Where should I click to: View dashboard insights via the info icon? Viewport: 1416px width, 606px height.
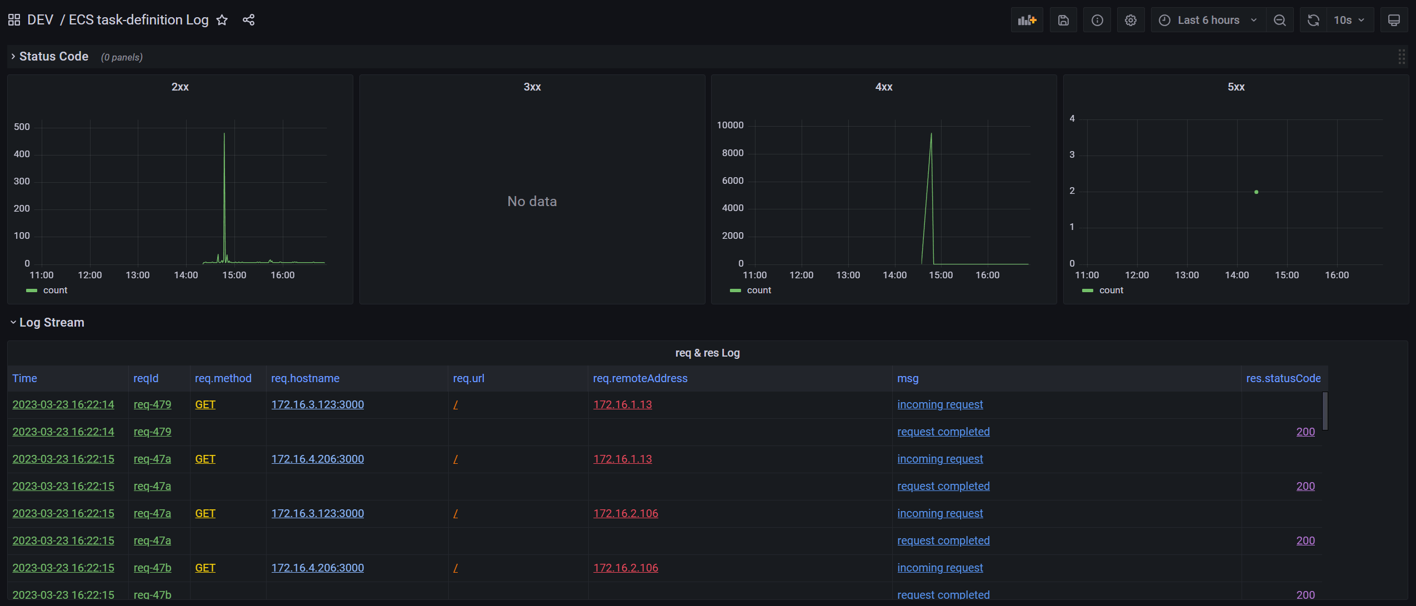point(1097,19)
